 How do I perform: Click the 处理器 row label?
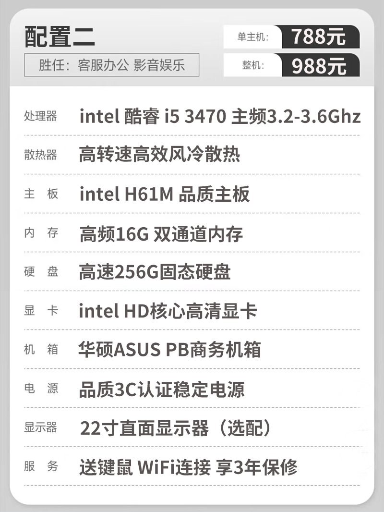point(40,116)
